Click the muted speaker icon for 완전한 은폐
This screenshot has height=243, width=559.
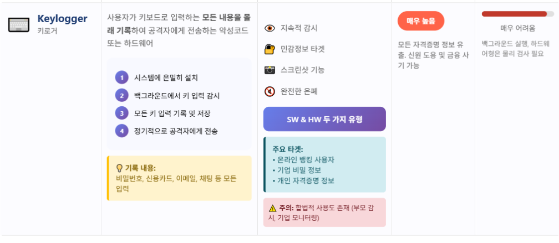pyautogui.click(x=270, y=91)
